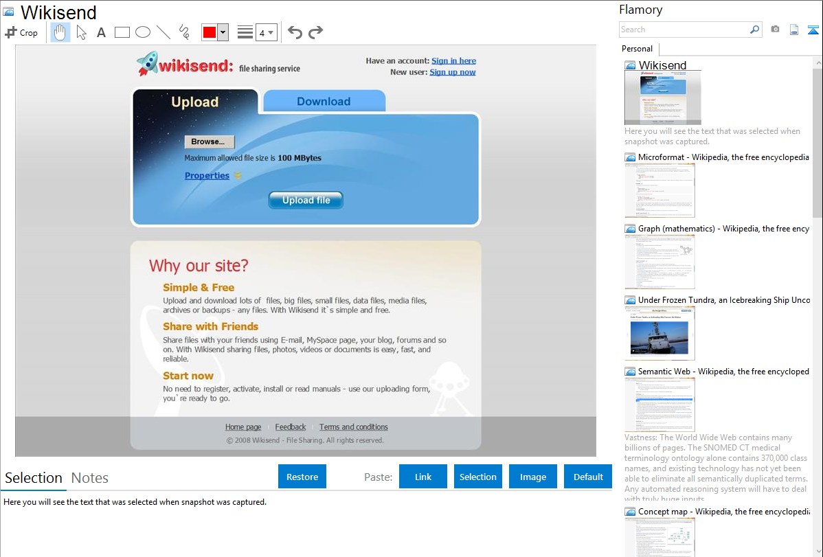Click the Sign up now link
This screenshot has height=557, width=823.
[x=453, y=72]
